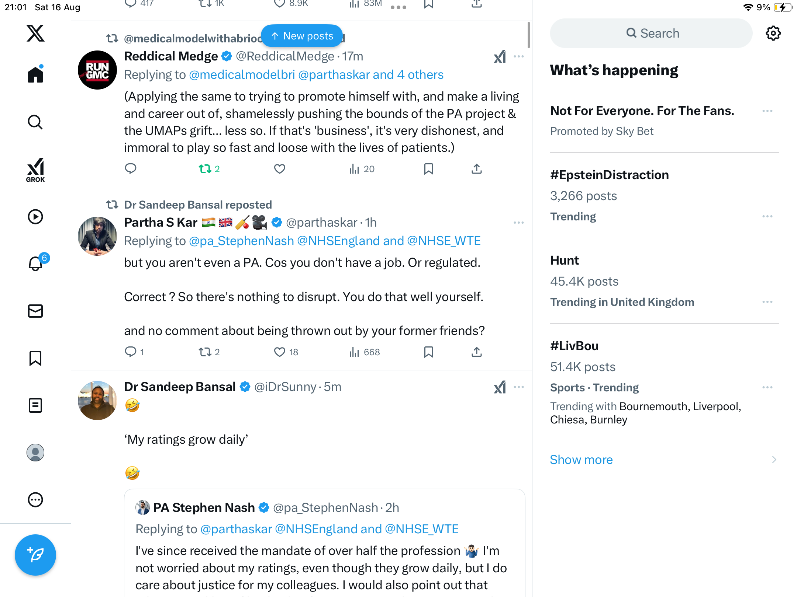This screenshot has width=797, height=597.
Task: Click the New posts pill button
Action: (302, 36)
